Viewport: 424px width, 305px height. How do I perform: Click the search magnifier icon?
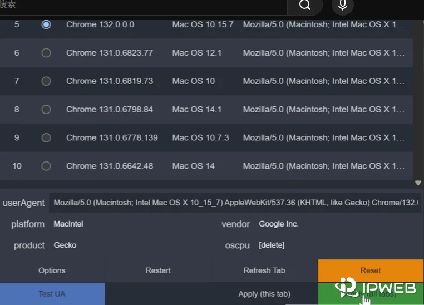[305, 5]
